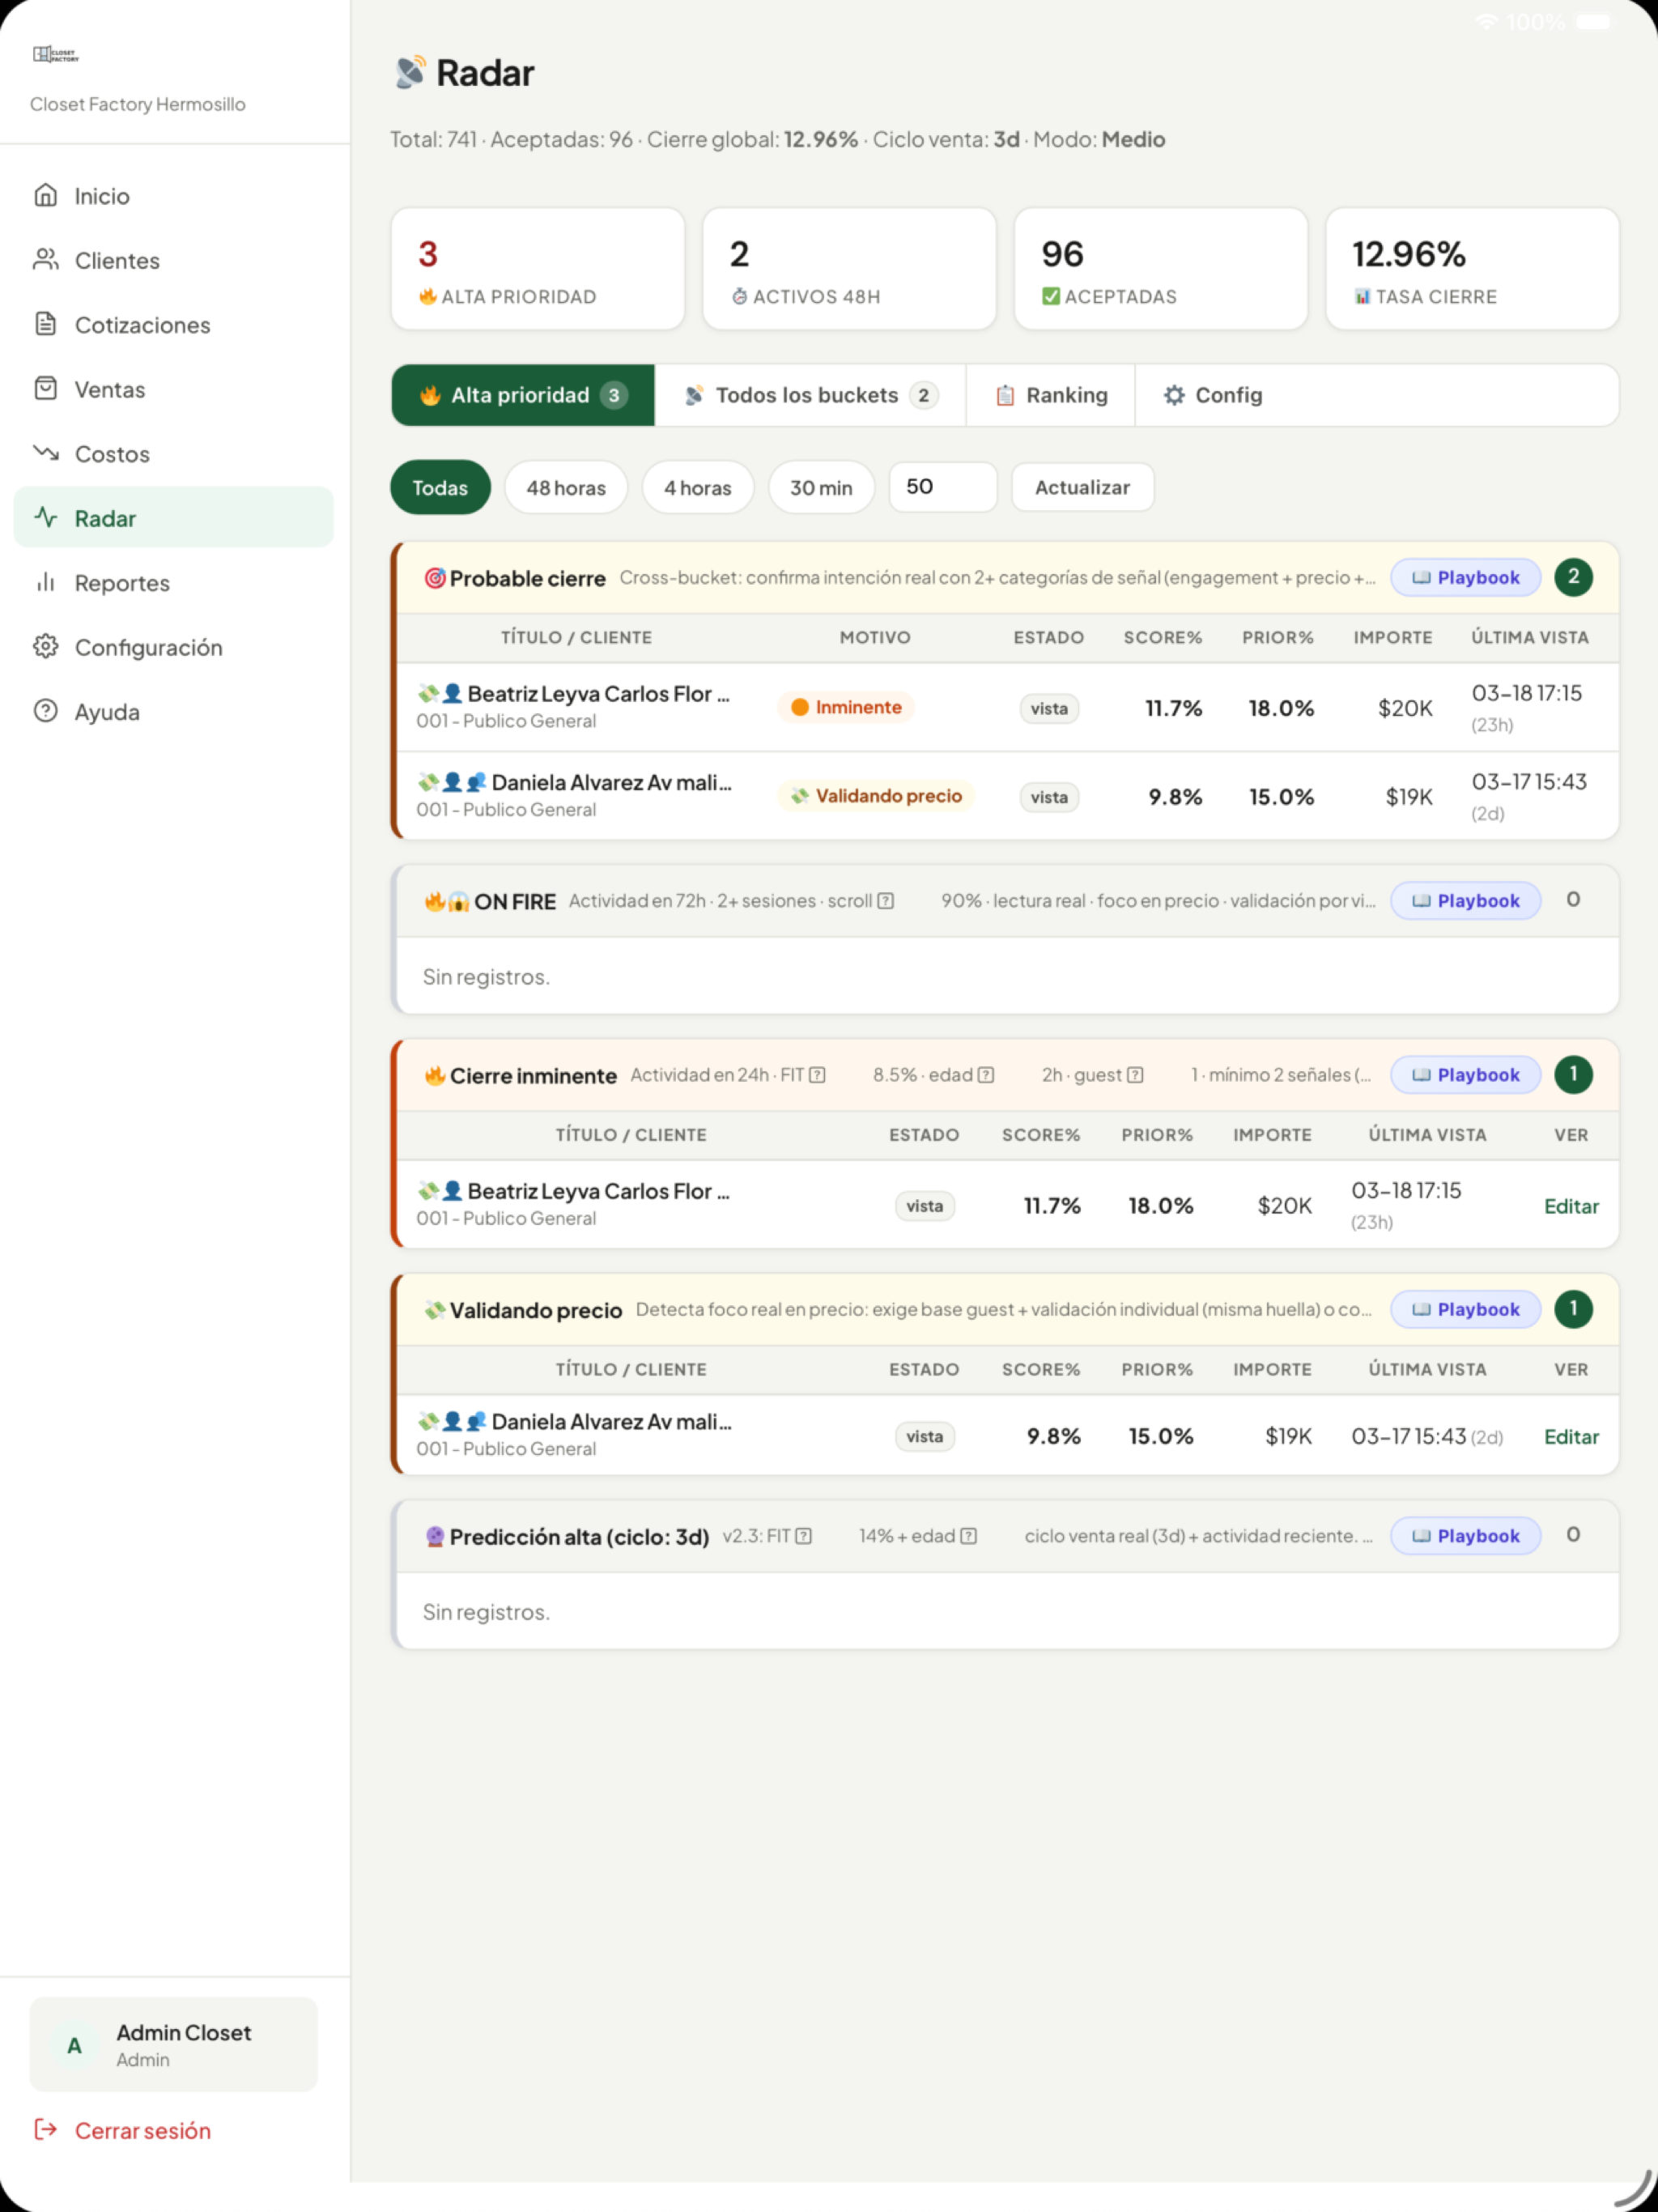The image size is (1658, 2212).
Task: Open Cotizaciones document icon
Action: point(46,324)
